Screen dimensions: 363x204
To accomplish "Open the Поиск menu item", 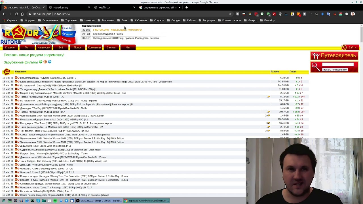I will [x=77, y=47].
